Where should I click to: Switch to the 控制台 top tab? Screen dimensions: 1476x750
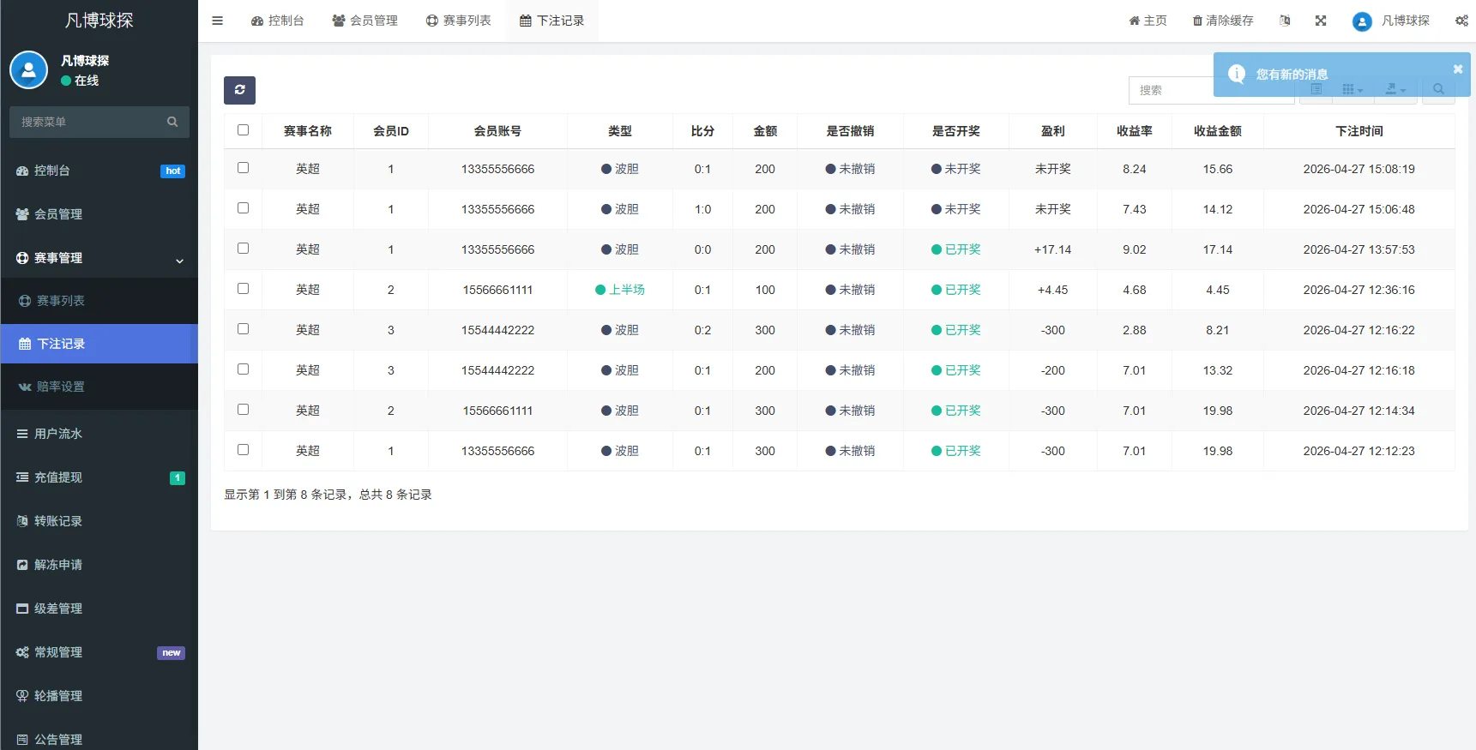(x=277, y=21)
